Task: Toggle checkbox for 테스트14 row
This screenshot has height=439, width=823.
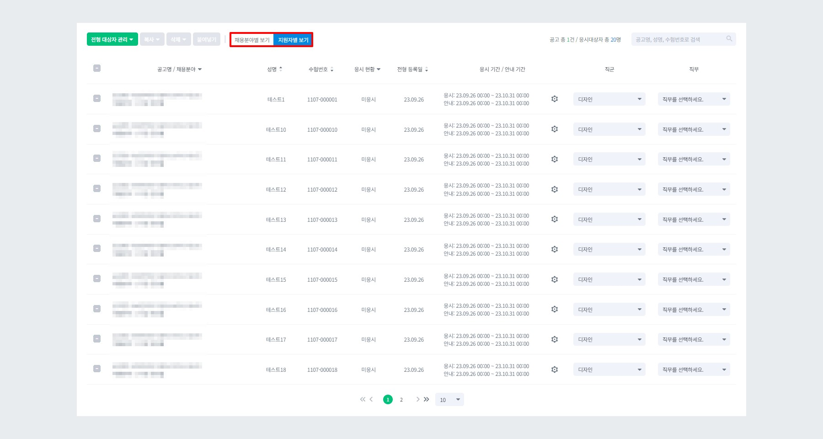Action: coord(97,248)
